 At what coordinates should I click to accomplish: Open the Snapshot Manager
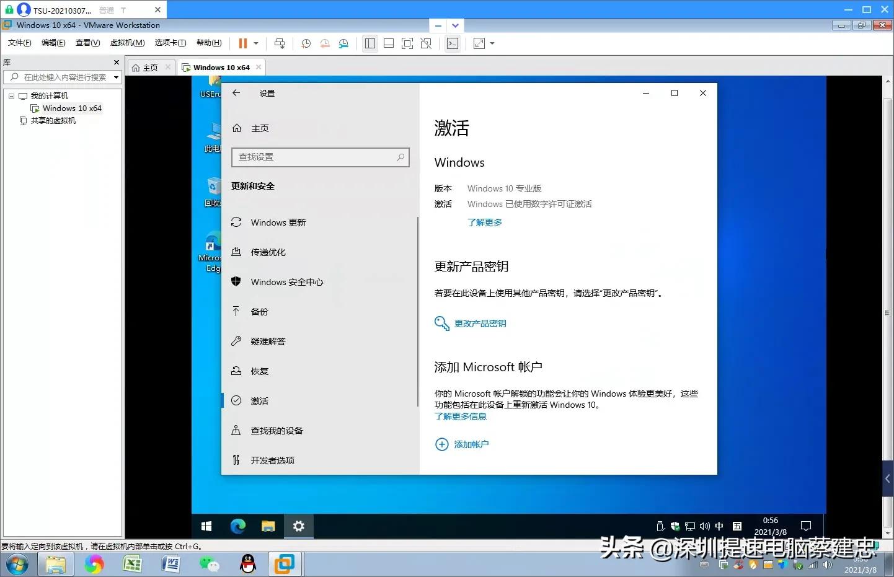pyautogui.click(x=343, y=43)
